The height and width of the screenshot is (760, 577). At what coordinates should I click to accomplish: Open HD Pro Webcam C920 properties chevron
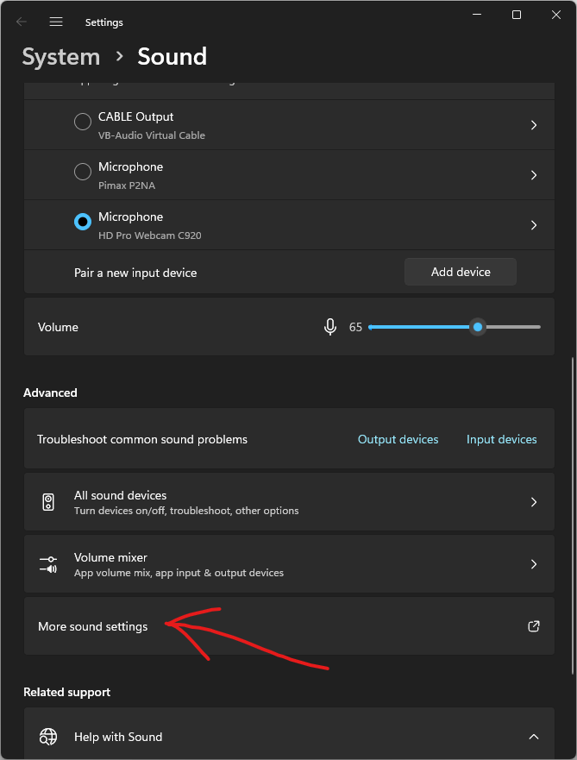pyautogui.click(x=533, y=225)
